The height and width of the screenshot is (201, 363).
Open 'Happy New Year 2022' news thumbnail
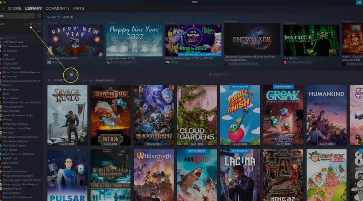tap(134, 41)
